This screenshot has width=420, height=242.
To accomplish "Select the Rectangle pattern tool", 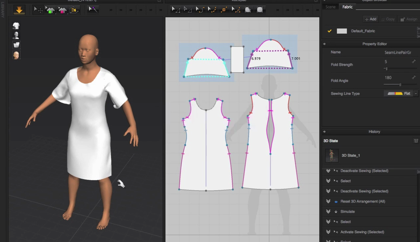I will click(x=260, y=10).
